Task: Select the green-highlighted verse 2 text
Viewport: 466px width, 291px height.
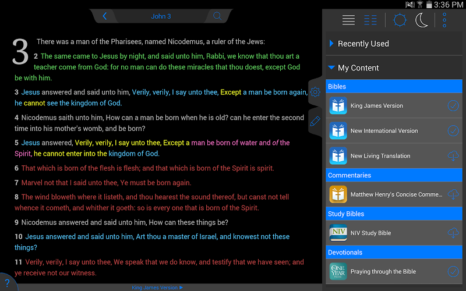Action: [x=157, y=67]
